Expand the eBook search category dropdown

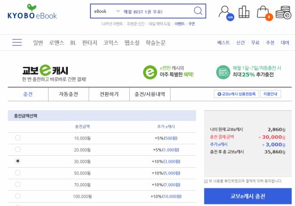click(107, 11)
